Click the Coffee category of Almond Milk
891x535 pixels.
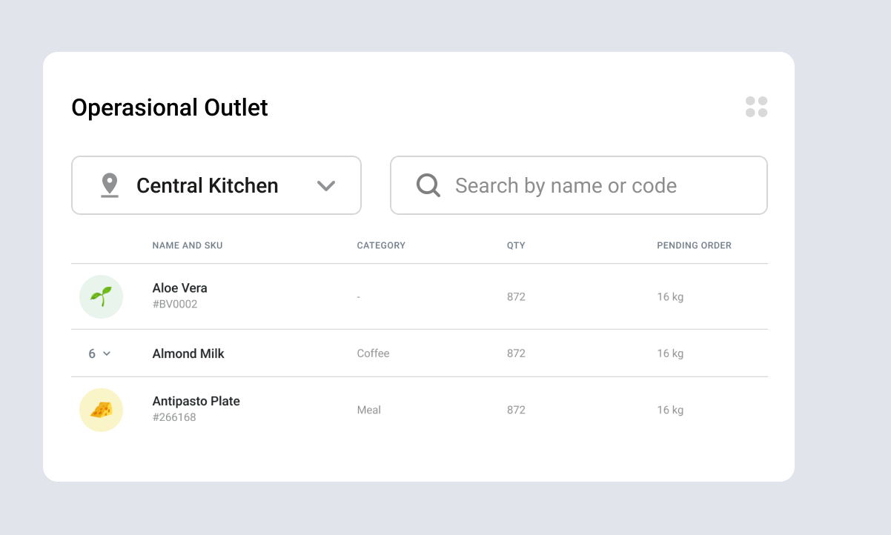373,353
